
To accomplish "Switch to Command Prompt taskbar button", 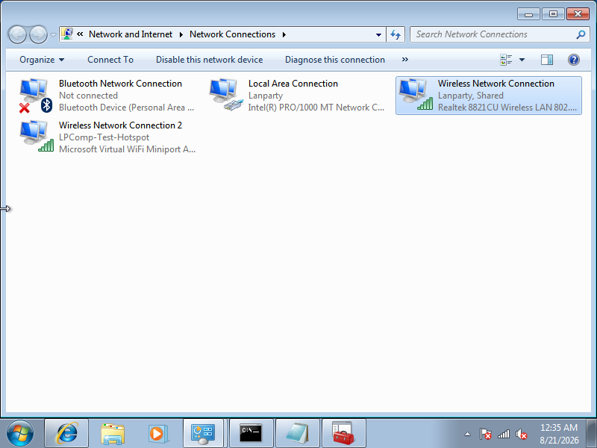I will click(x=251, y=433).
